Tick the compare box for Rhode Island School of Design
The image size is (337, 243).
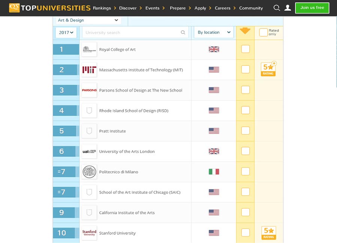[x=245, y=110]
